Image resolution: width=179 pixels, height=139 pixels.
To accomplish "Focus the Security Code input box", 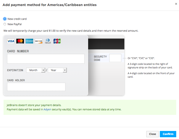I will tap(115, 58).
